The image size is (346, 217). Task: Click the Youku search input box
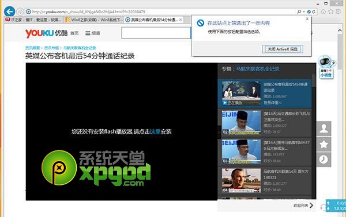click(x=156, y=33)
